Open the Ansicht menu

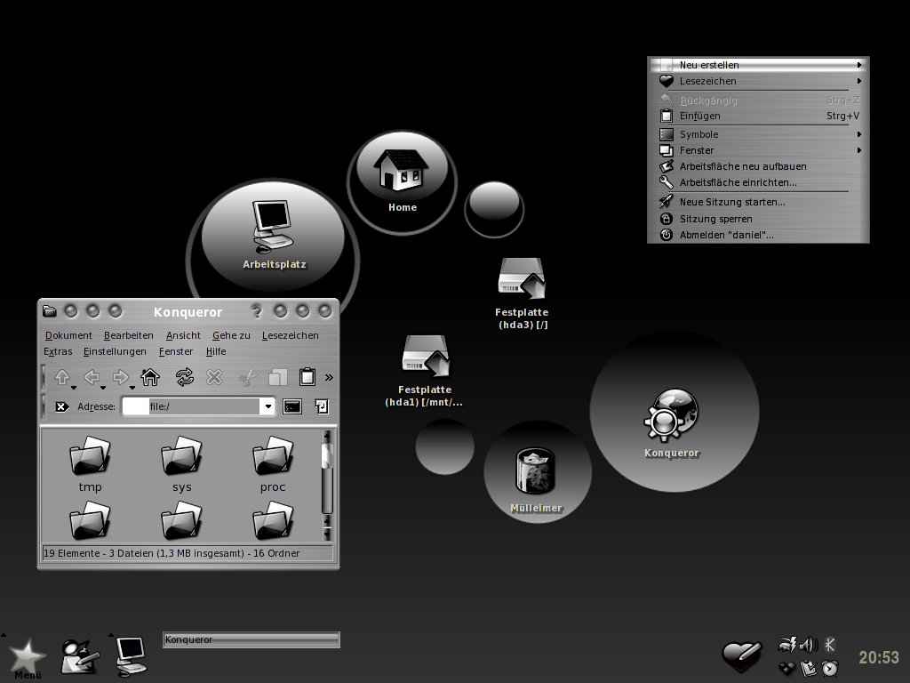click(x=183, y=335)
